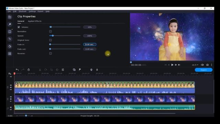
Task: Enable the Normalize checkbox
Action: 51,31
